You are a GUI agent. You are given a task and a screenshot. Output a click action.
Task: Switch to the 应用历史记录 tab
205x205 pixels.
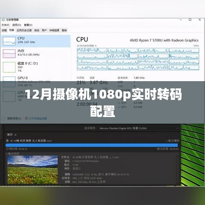coord(24,30)
